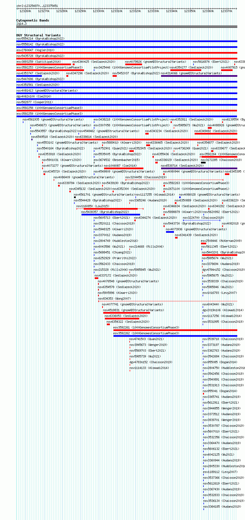This screenshot has width=245, height=520.
Task: Click the 123340k ruler position label
Action: tap(172, 11)
